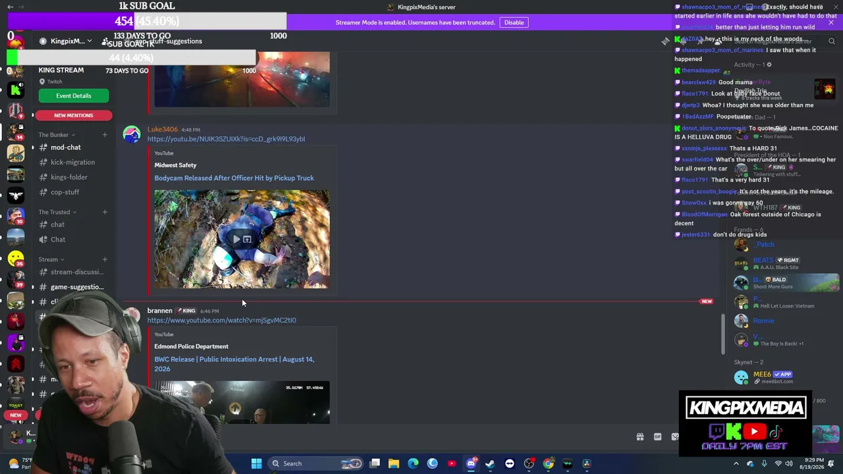Viewport: 843px width, 474px height.
Task: Click the Event Details button
Action: (x=74, y=95)
